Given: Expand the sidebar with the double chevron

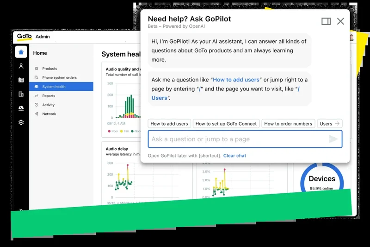Looking at the screenshot, I should pyautogui.click(x=21, y=210).
